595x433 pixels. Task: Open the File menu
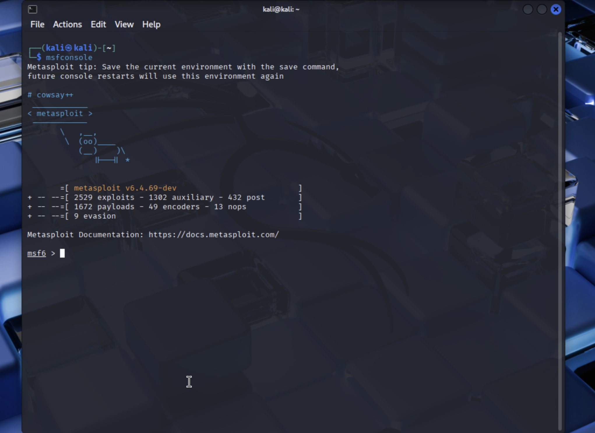[37, 24]
